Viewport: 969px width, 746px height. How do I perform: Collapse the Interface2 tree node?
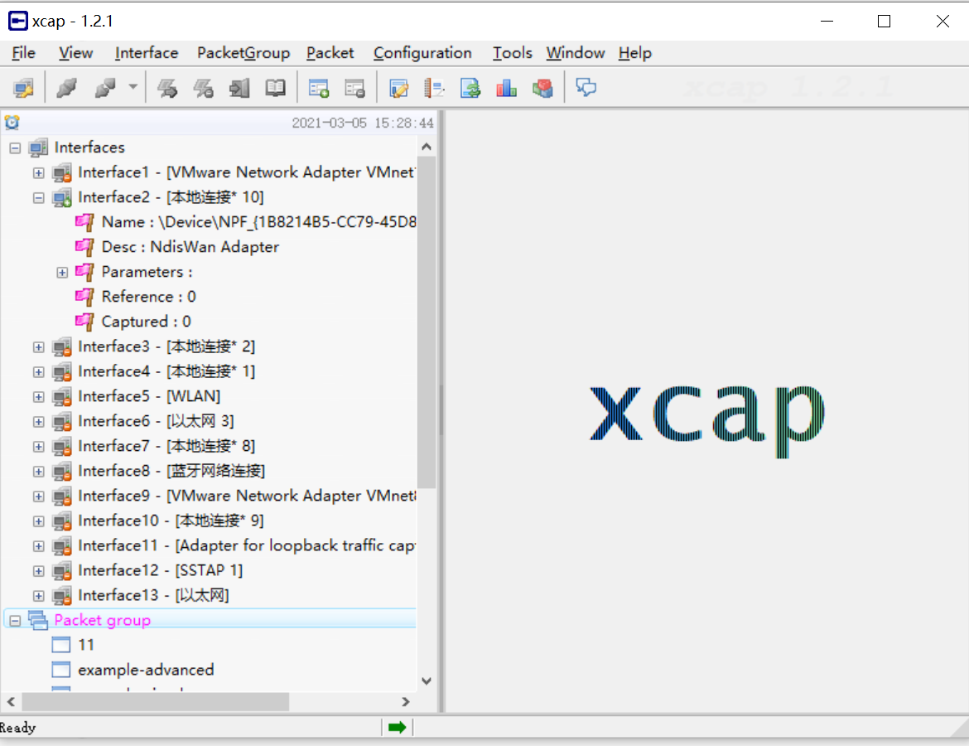click(x=38, y=198)
